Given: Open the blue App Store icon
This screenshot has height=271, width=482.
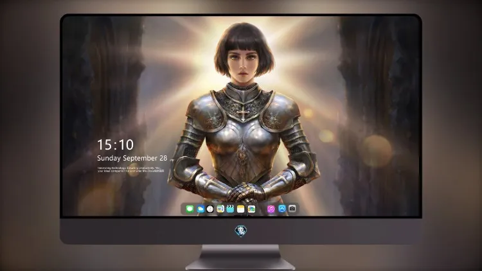Looking at the screenshot, I should click(282, 209).
